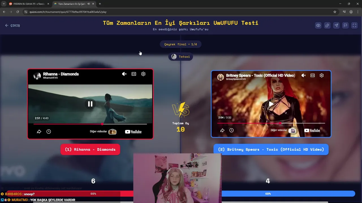Close the Tüm Zamanların En İyi Şarkı tab
Image resolution: width=362 pixels, height=203 pixels.
pos(93,4)
